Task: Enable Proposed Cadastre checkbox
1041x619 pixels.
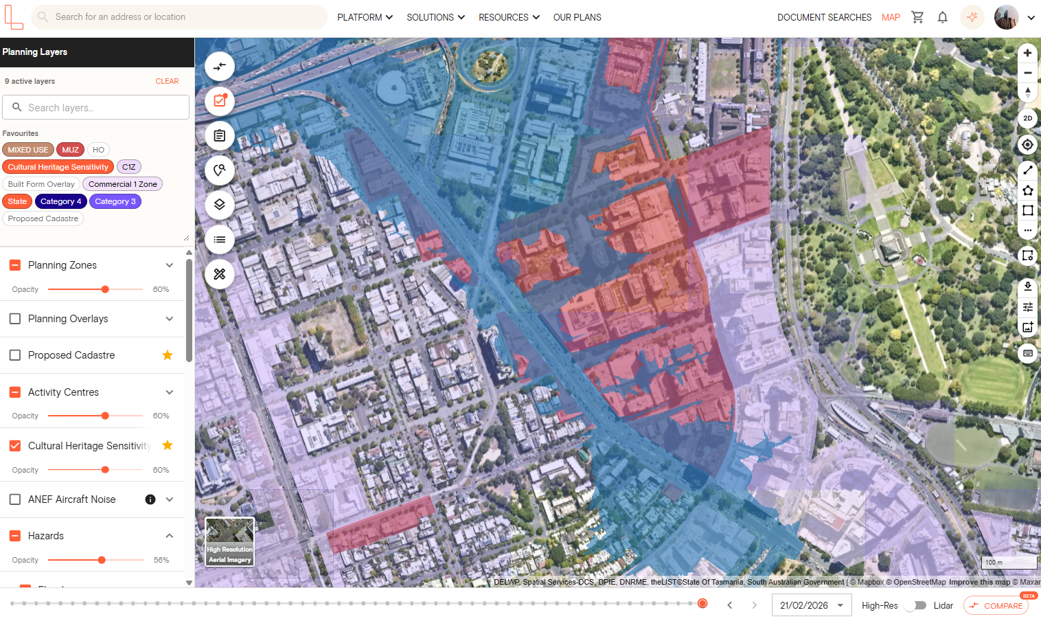Action: coord(15,355)
